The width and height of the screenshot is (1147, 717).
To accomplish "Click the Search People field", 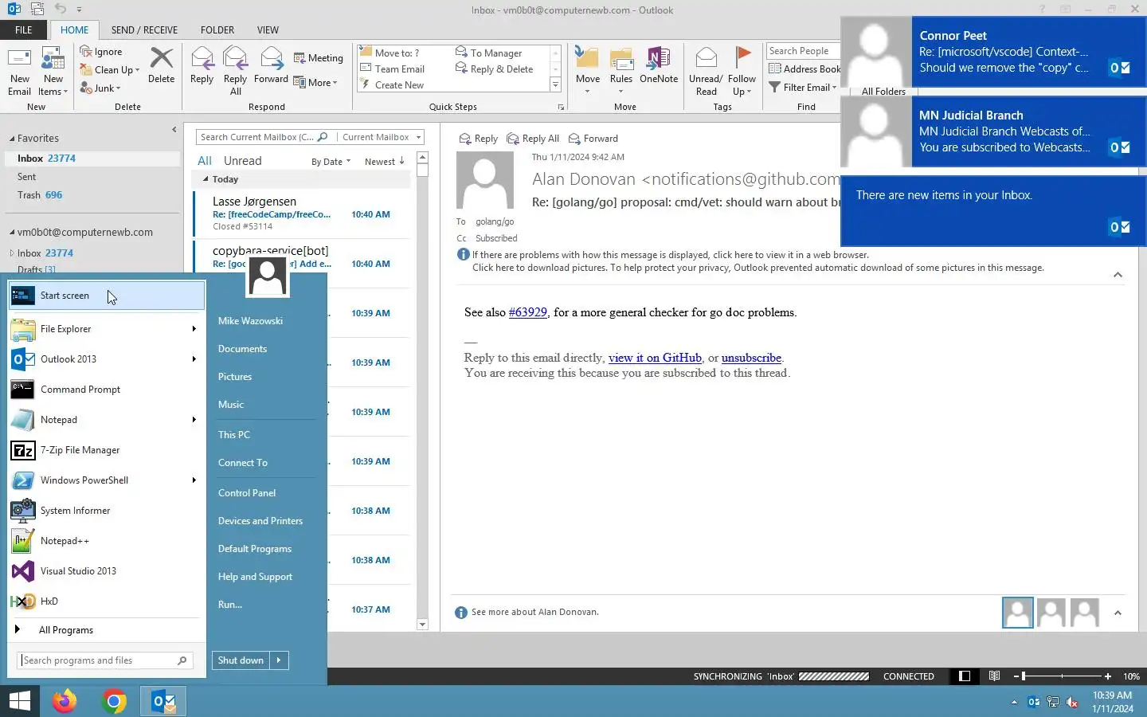I will pos(803,51).
